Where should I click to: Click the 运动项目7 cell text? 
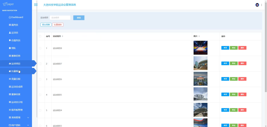coord(57,64)
